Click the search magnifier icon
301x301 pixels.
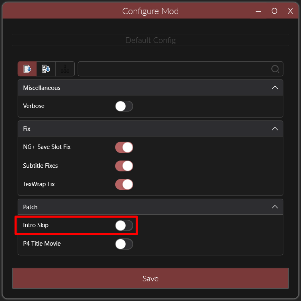[275, 69]
